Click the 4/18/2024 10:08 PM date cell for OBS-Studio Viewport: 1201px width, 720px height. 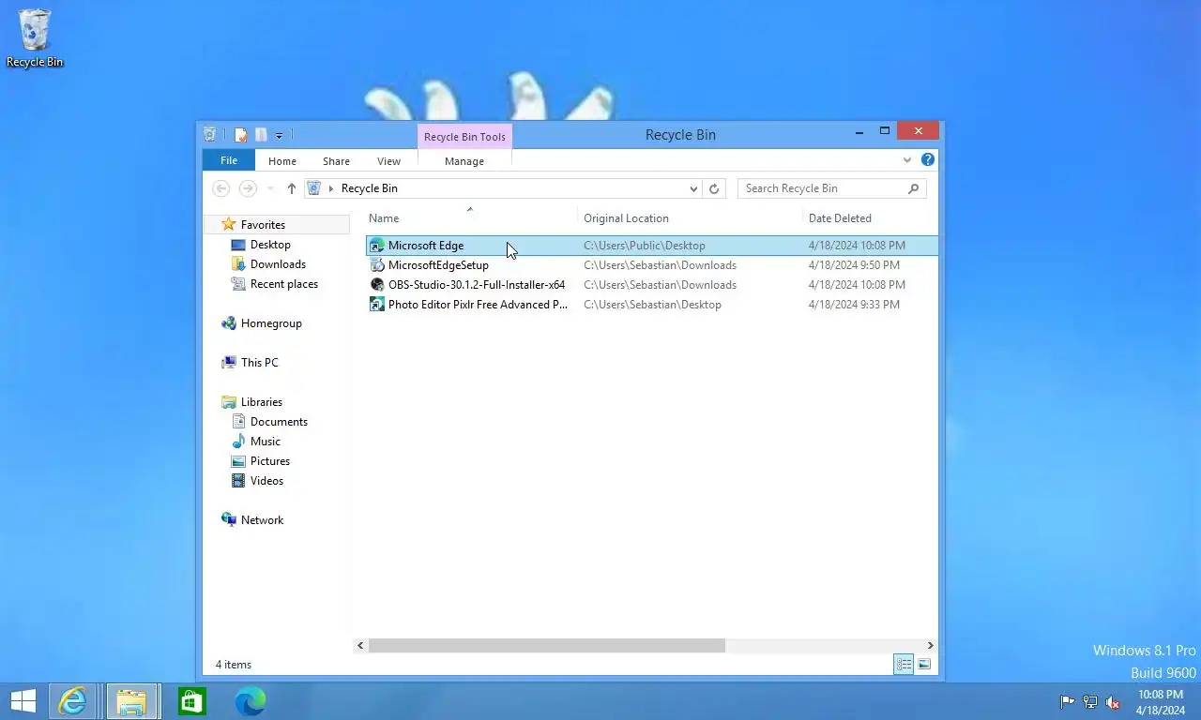857,285
